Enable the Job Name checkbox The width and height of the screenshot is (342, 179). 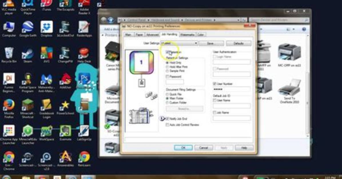[x=215, y=113]
